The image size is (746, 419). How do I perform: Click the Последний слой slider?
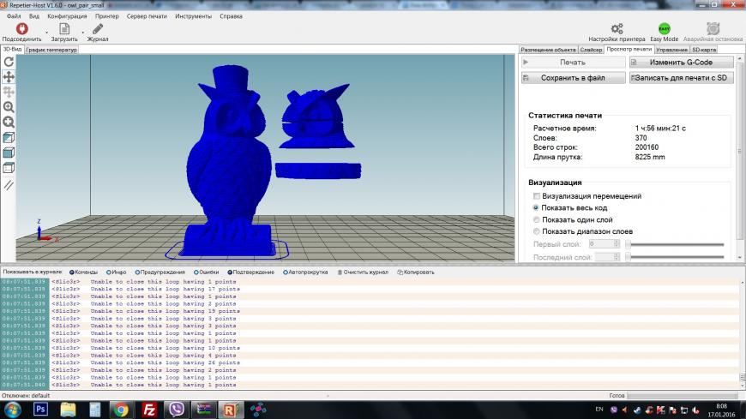tap(675, 257)
